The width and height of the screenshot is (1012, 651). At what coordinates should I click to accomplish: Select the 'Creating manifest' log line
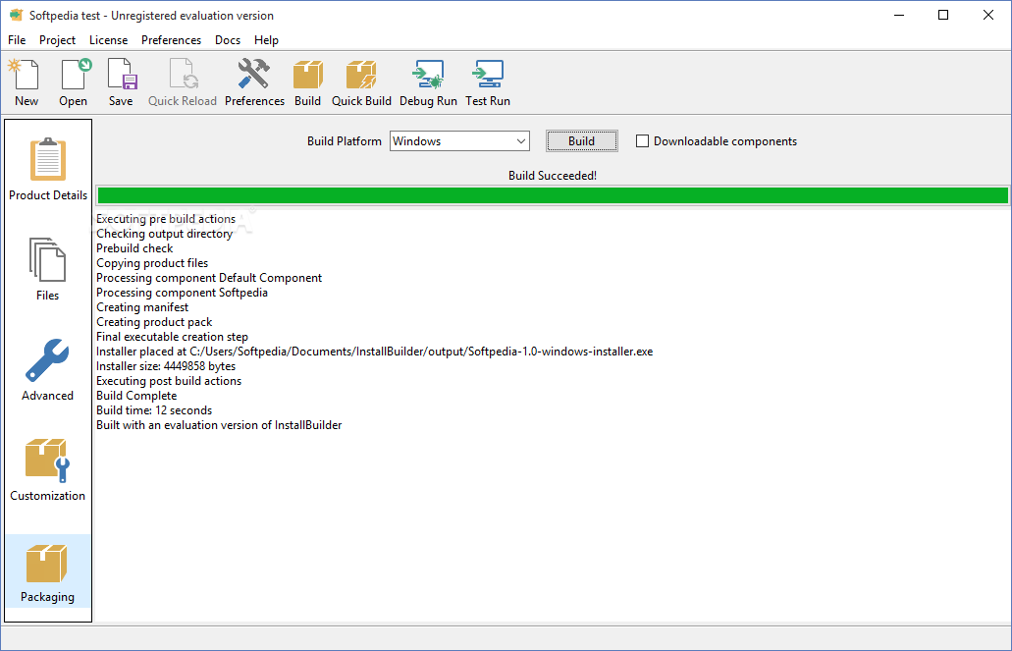tap(142, 307)
